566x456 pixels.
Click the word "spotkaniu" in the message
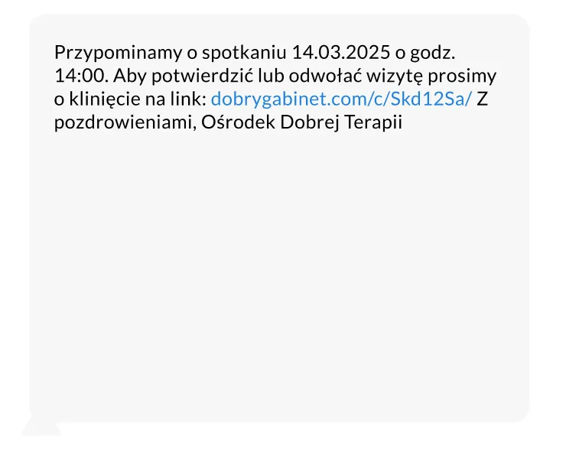pos(246,54)
